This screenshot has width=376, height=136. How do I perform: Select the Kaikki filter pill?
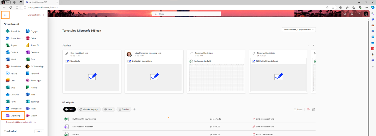[x=70, y=109]
